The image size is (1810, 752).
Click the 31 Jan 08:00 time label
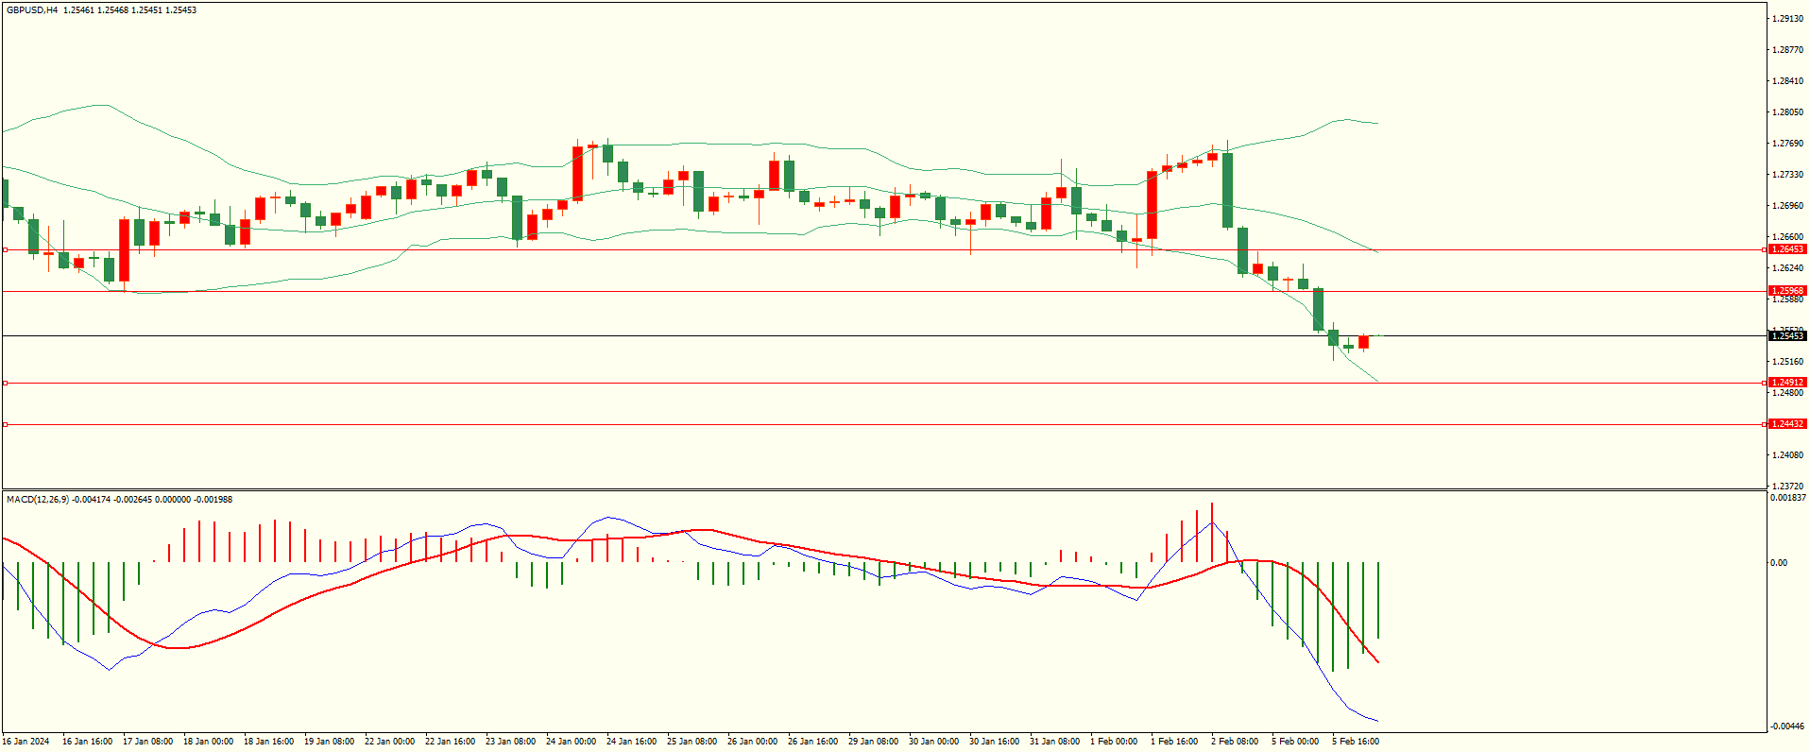click(x=1055, y=742)
